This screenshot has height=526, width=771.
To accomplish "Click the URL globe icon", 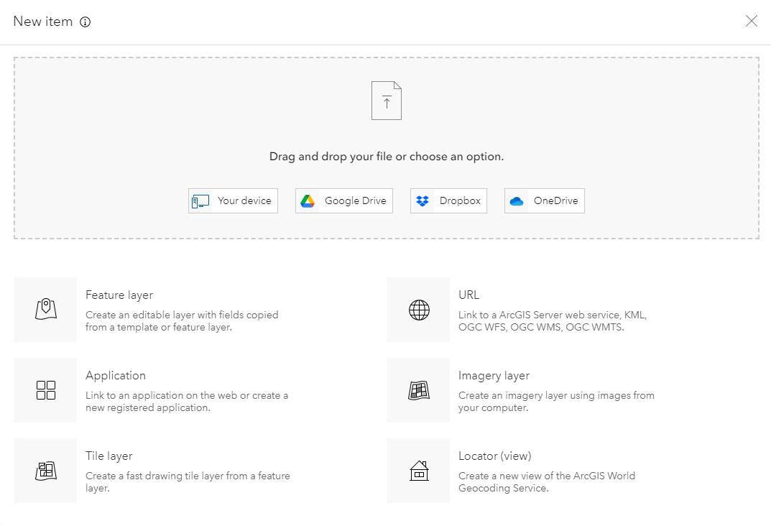I will point(419,310).
